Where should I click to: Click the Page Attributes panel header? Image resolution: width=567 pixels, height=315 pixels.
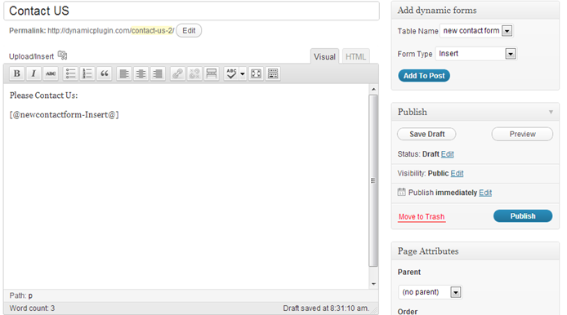(x=475, y=251)
